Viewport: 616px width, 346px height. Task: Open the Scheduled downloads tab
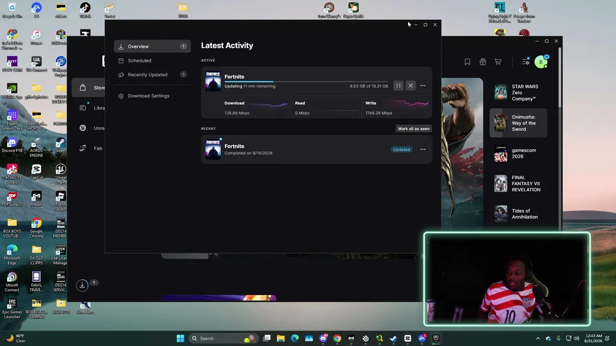point(152,61)
